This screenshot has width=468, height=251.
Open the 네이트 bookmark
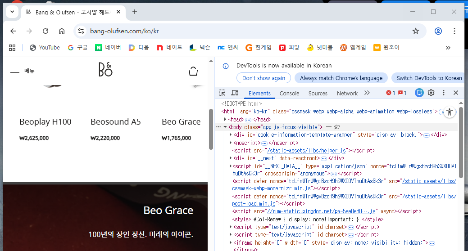[x=169, y=48]
